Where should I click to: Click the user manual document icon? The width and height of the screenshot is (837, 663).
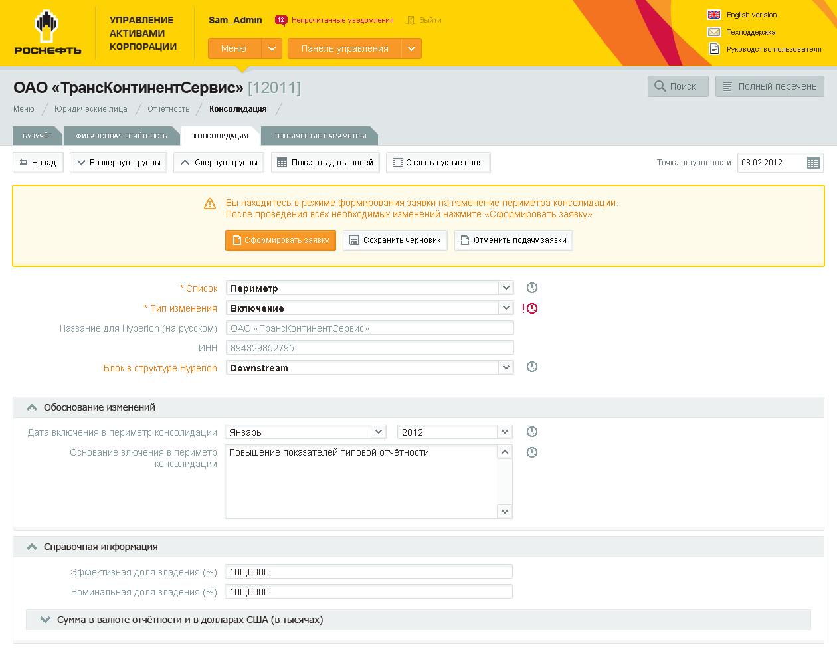tap(714, 48)
